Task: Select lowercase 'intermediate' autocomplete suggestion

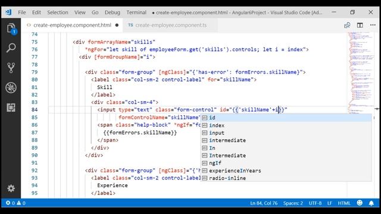Action: 286,140
